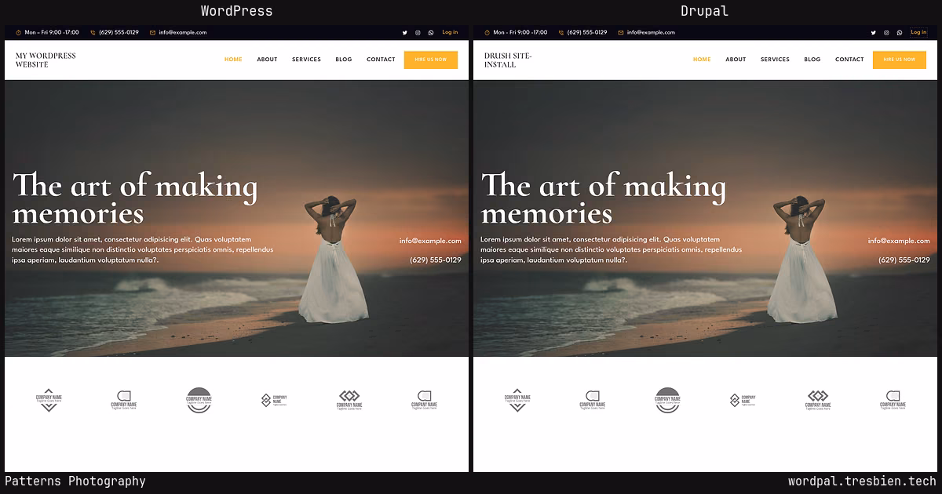Click Hire Us Now button in WordPress site
942x494 pixels.
431,60
